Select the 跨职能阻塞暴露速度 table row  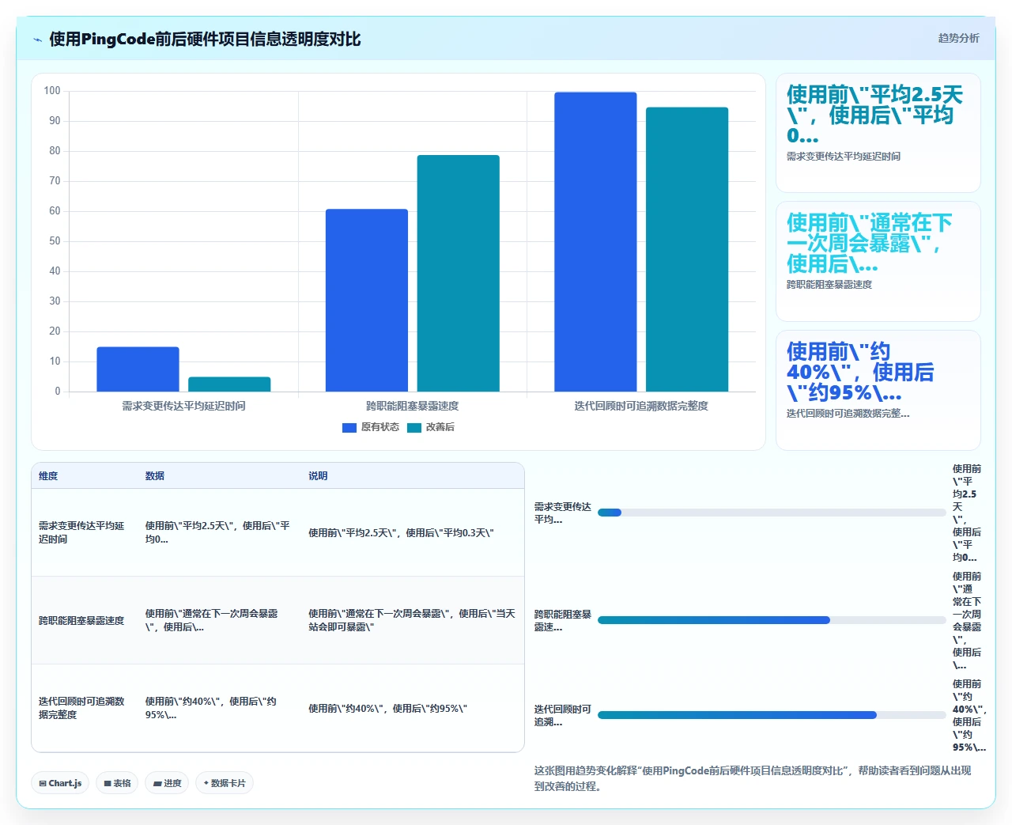278,620
